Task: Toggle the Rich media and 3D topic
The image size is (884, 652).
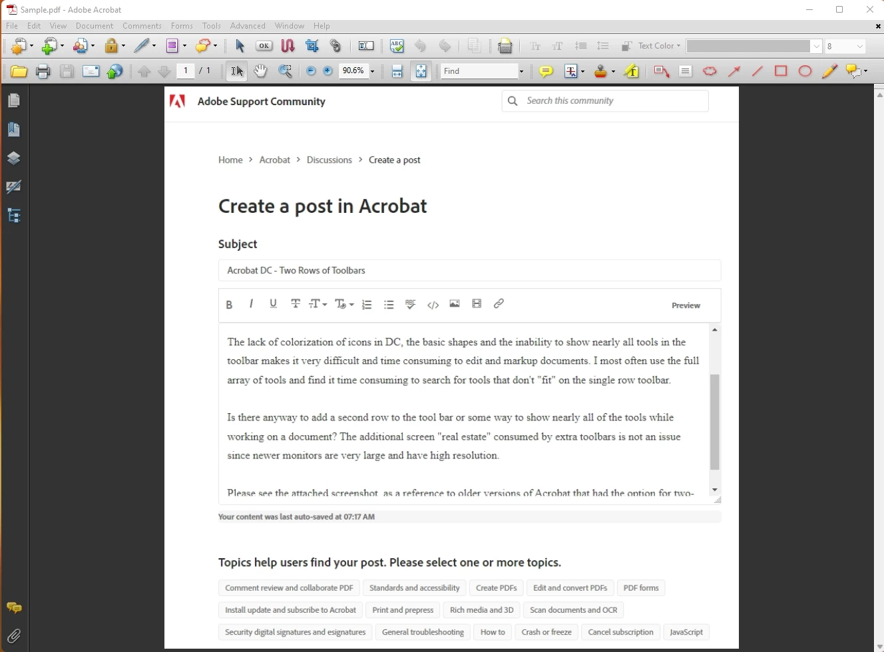Action: coord(482,610)
